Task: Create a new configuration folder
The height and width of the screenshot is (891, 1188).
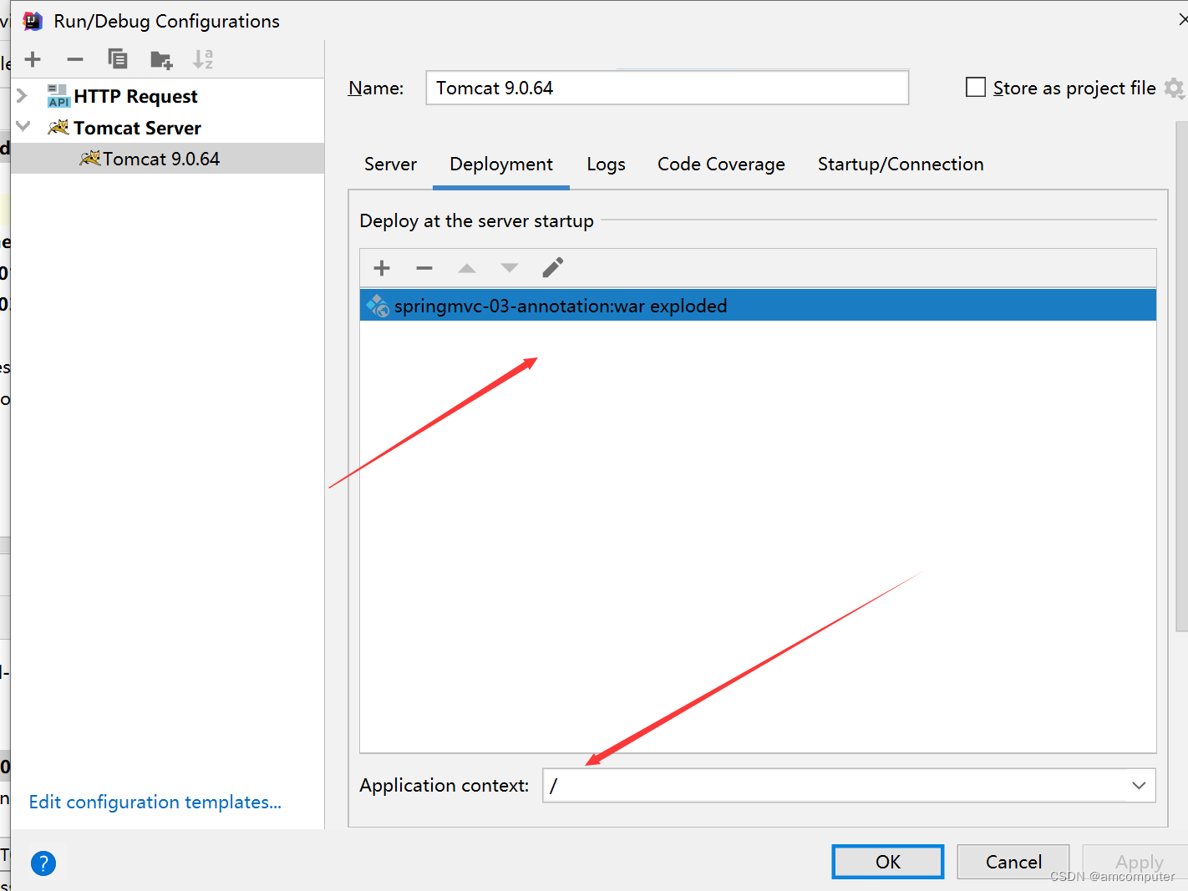Action: point(161,59)
